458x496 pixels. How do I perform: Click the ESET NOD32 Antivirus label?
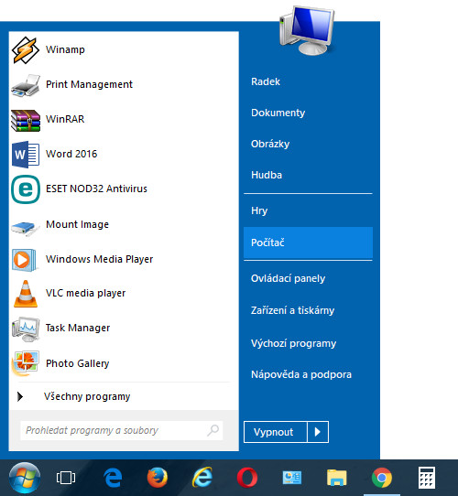click(x=96, y=189)
